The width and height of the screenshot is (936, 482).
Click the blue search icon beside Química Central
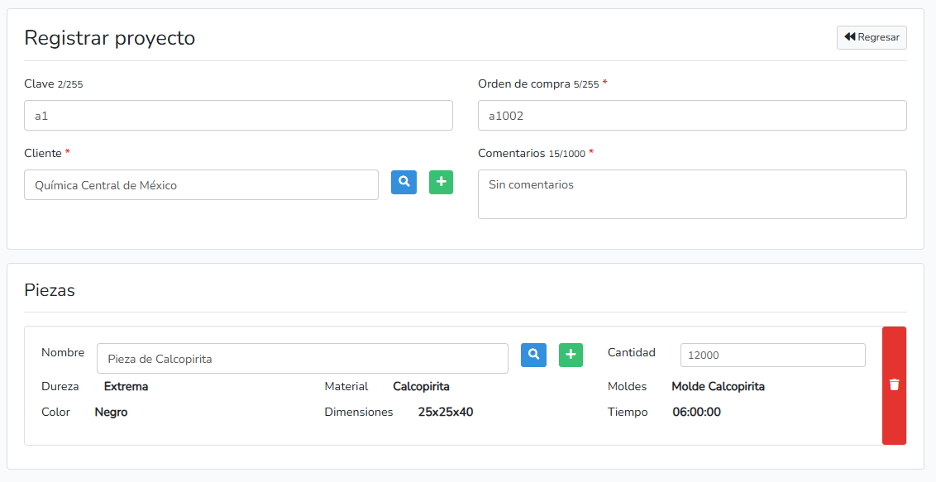coord(404,182)
